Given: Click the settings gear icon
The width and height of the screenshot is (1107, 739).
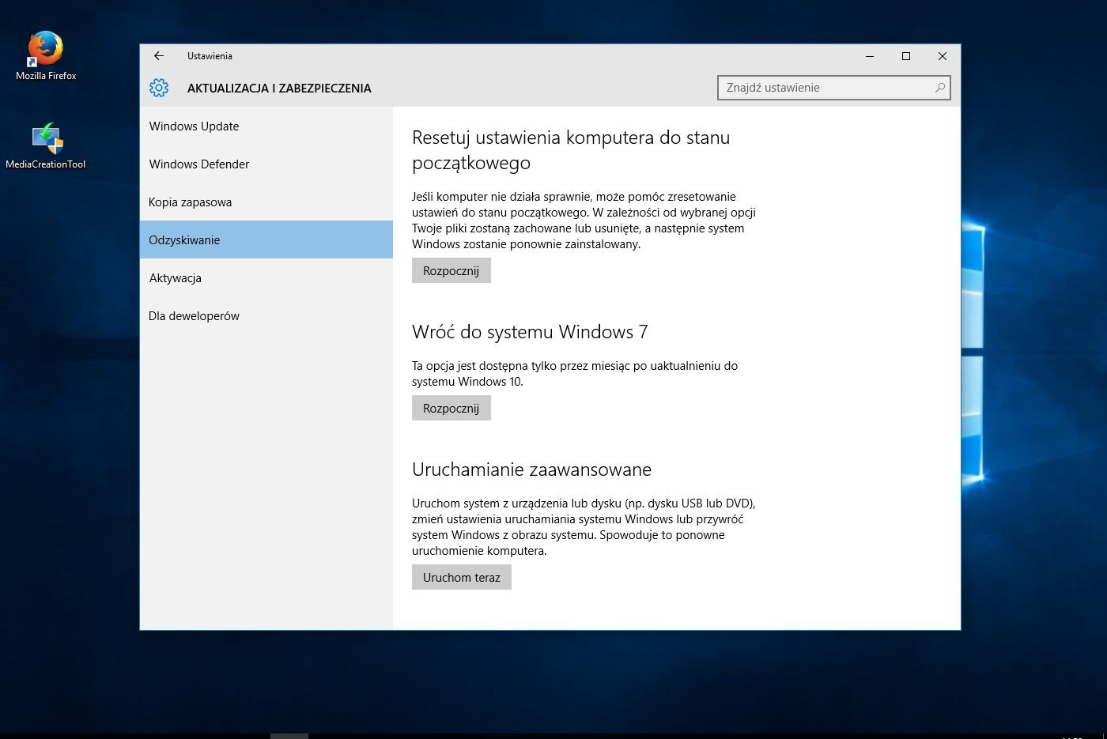Looking at the screenshot, I should pyautogui.click(x=158, y=88).
